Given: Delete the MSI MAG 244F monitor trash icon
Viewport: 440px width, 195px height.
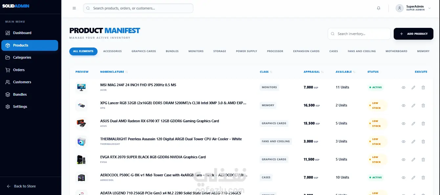Looking at the screenshot, I should [423, 88].
